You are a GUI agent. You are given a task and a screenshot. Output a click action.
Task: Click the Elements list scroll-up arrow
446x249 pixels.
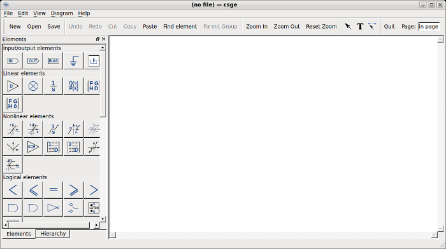point(103,48)
